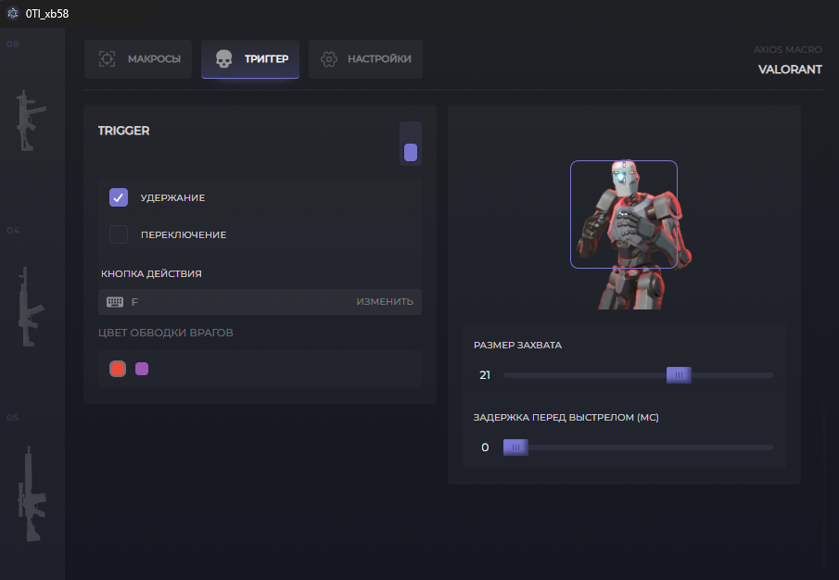Click the Размер захвата label
The image size is (839, 580).
tap(517, 346)
